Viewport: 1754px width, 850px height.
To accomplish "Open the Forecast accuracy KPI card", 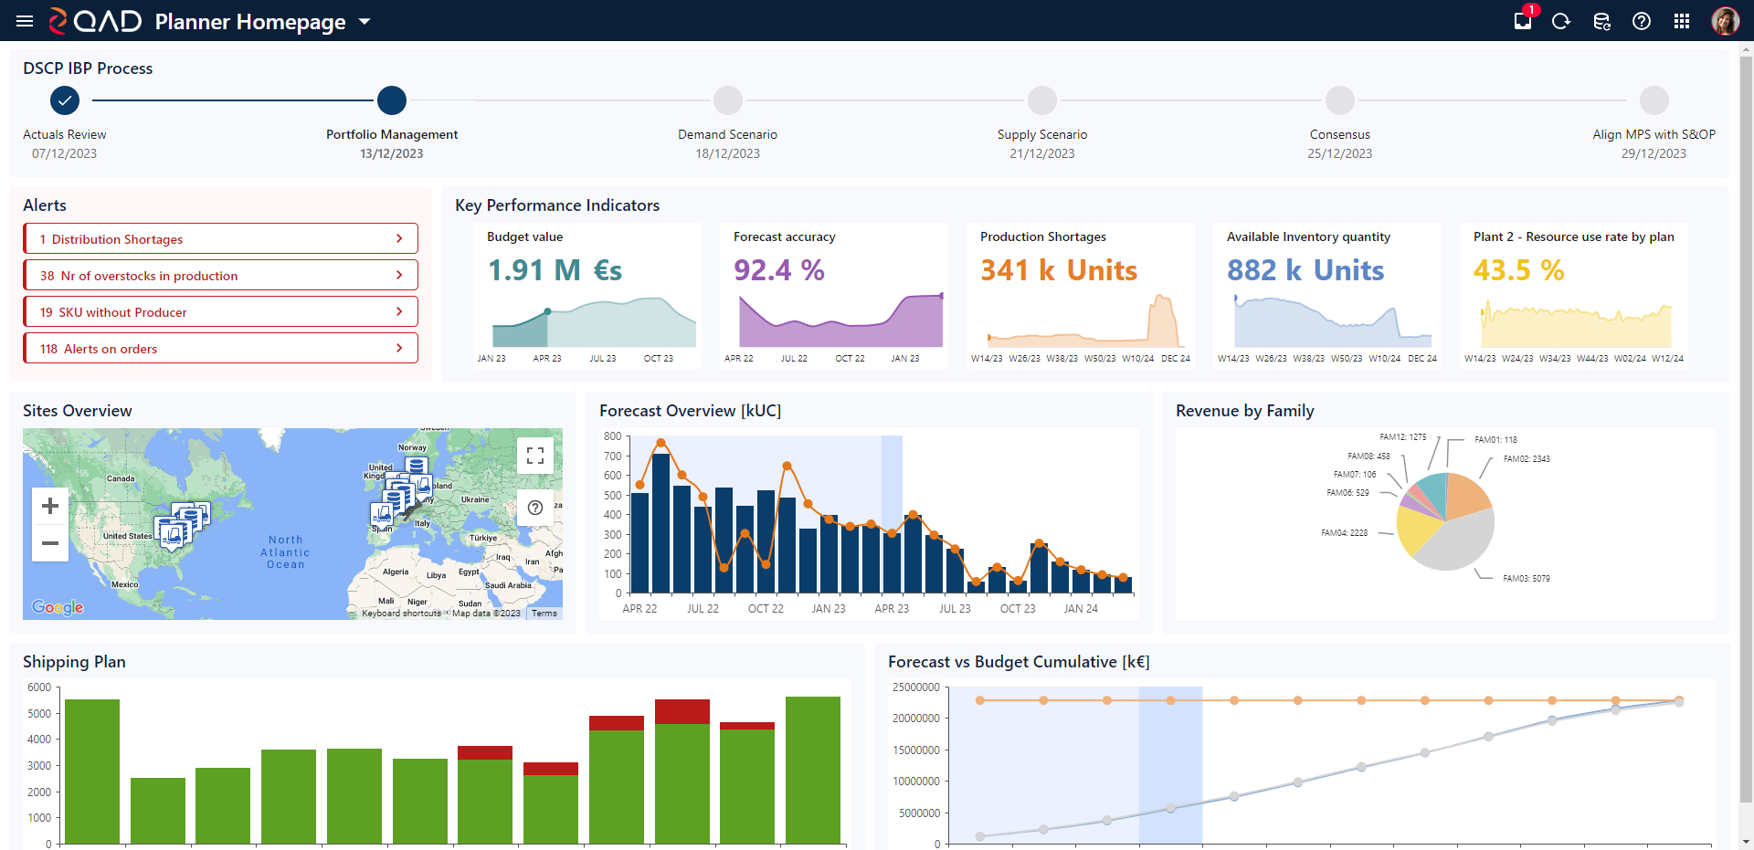I will pos(833,295).
